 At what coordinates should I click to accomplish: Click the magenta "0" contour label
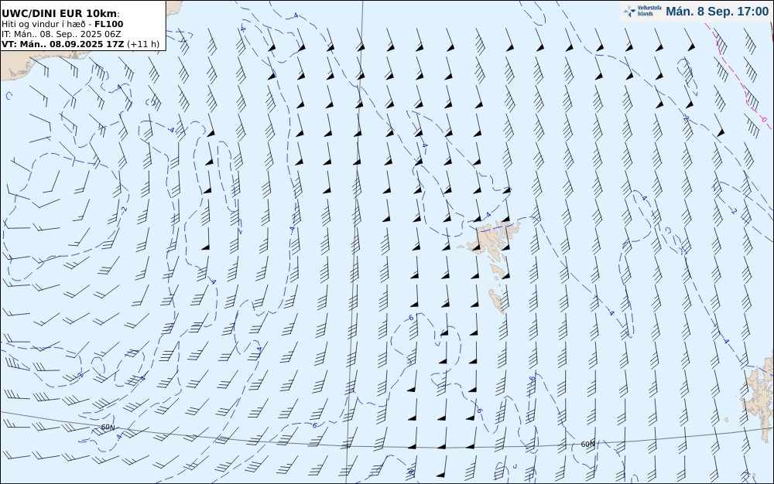(764, 120)
